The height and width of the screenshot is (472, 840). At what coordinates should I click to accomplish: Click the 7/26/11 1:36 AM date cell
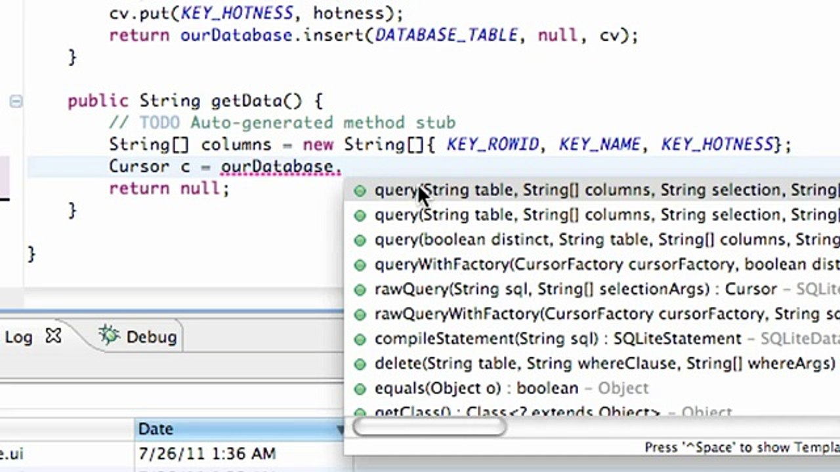tap(207, 454)
